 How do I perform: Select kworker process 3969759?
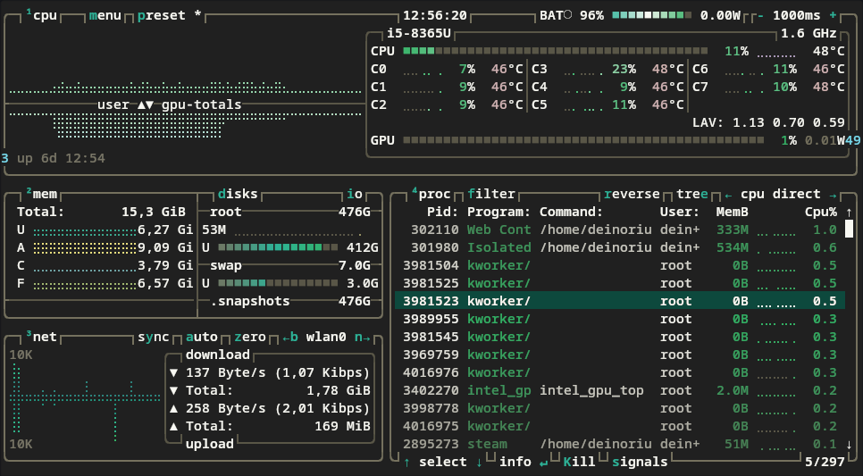[x=620, y=355]
